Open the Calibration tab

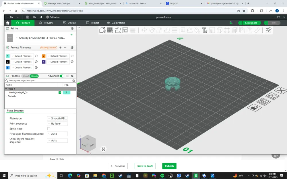[x=116, y=23]
